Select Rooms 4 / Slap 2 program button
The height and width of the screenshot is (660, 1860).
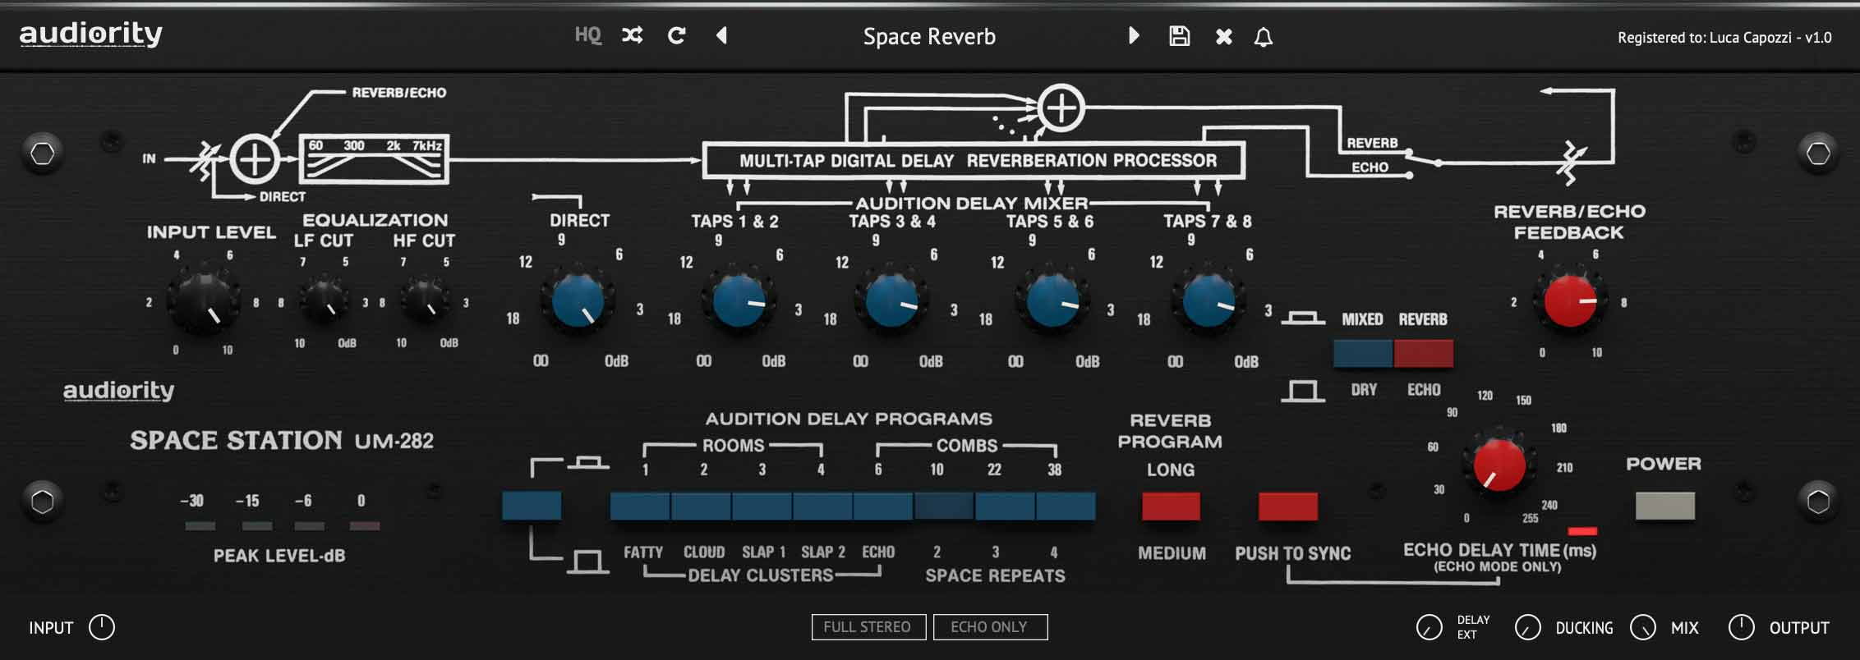click(x=822, y=506)
